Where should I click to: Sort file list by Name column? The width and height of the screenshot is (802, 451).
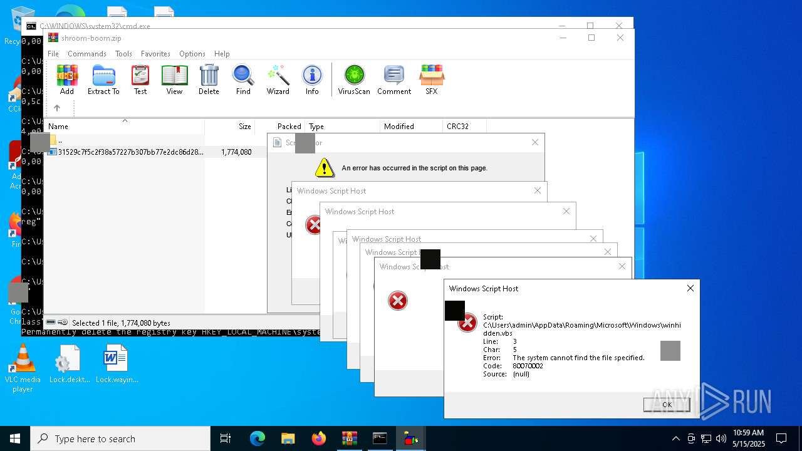pos(124,127)
